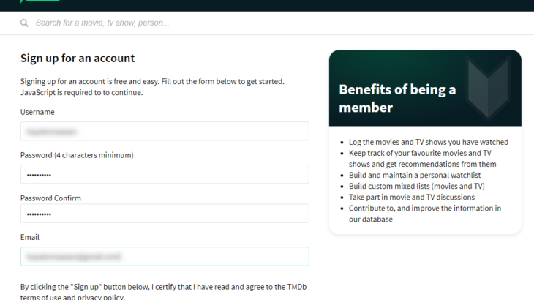Focus the movie search input field
This screenshot has height=300, width=534.
click(x=219, y=23)
